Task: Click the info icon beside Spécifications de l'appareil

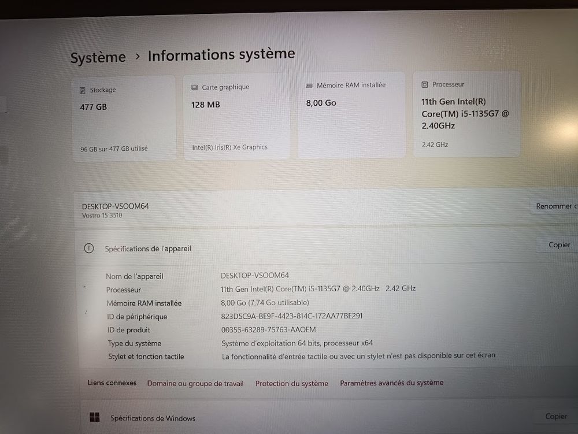Action: 88,248
